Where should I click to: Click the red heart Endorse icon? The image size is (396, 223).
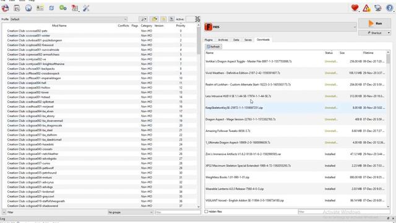coord(355,8)
